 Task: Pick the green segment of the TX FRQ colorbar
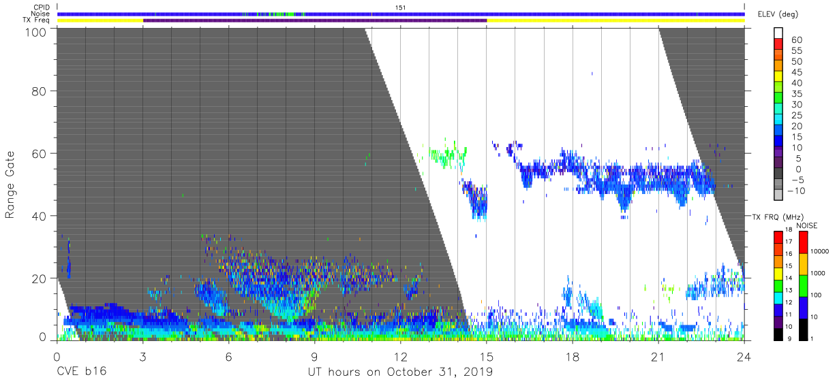coord(778,286)
